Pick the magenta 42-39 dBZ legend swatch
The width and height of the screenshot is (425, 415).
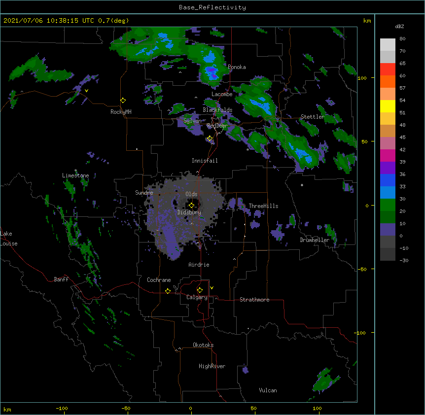[x=388, y=155]
